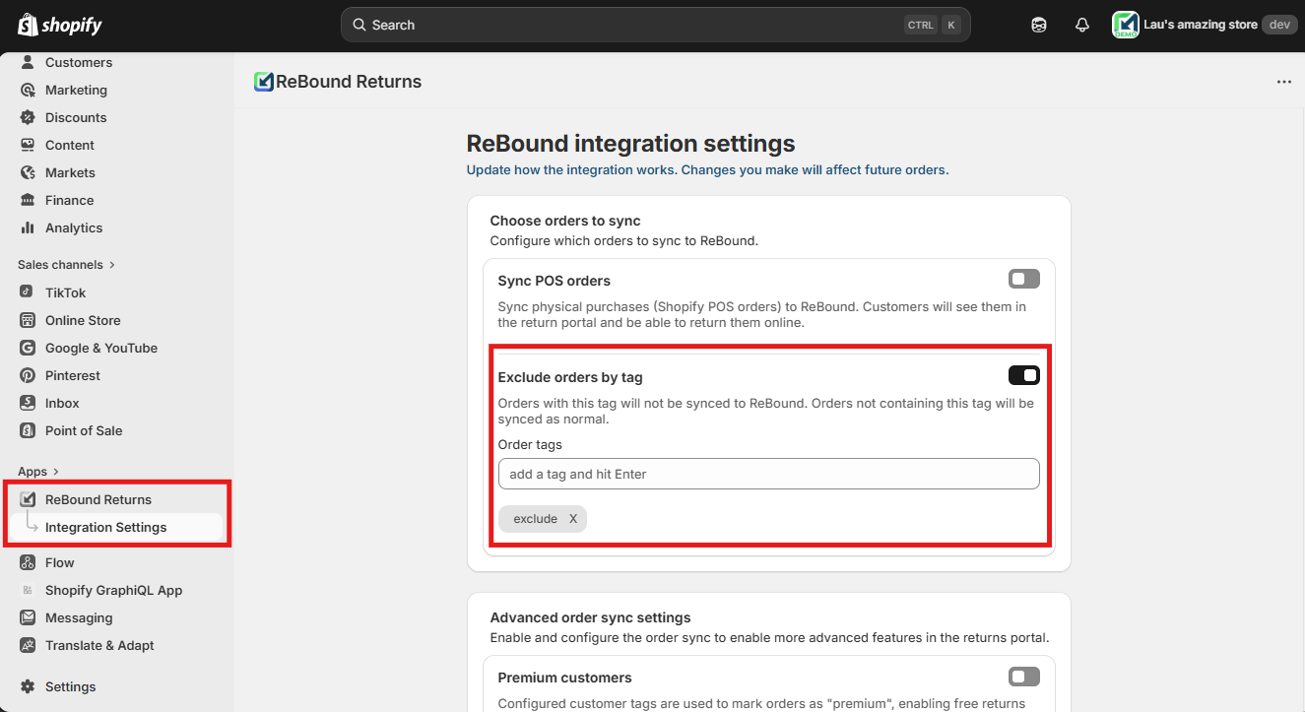Click the Settings gear icon
This screenshot has width=1305, height=712.
[28, 686]
